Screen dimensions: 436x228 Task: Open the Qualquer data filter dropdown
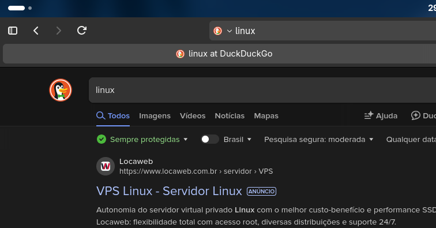pyautogui.click(x=411, y=140)
